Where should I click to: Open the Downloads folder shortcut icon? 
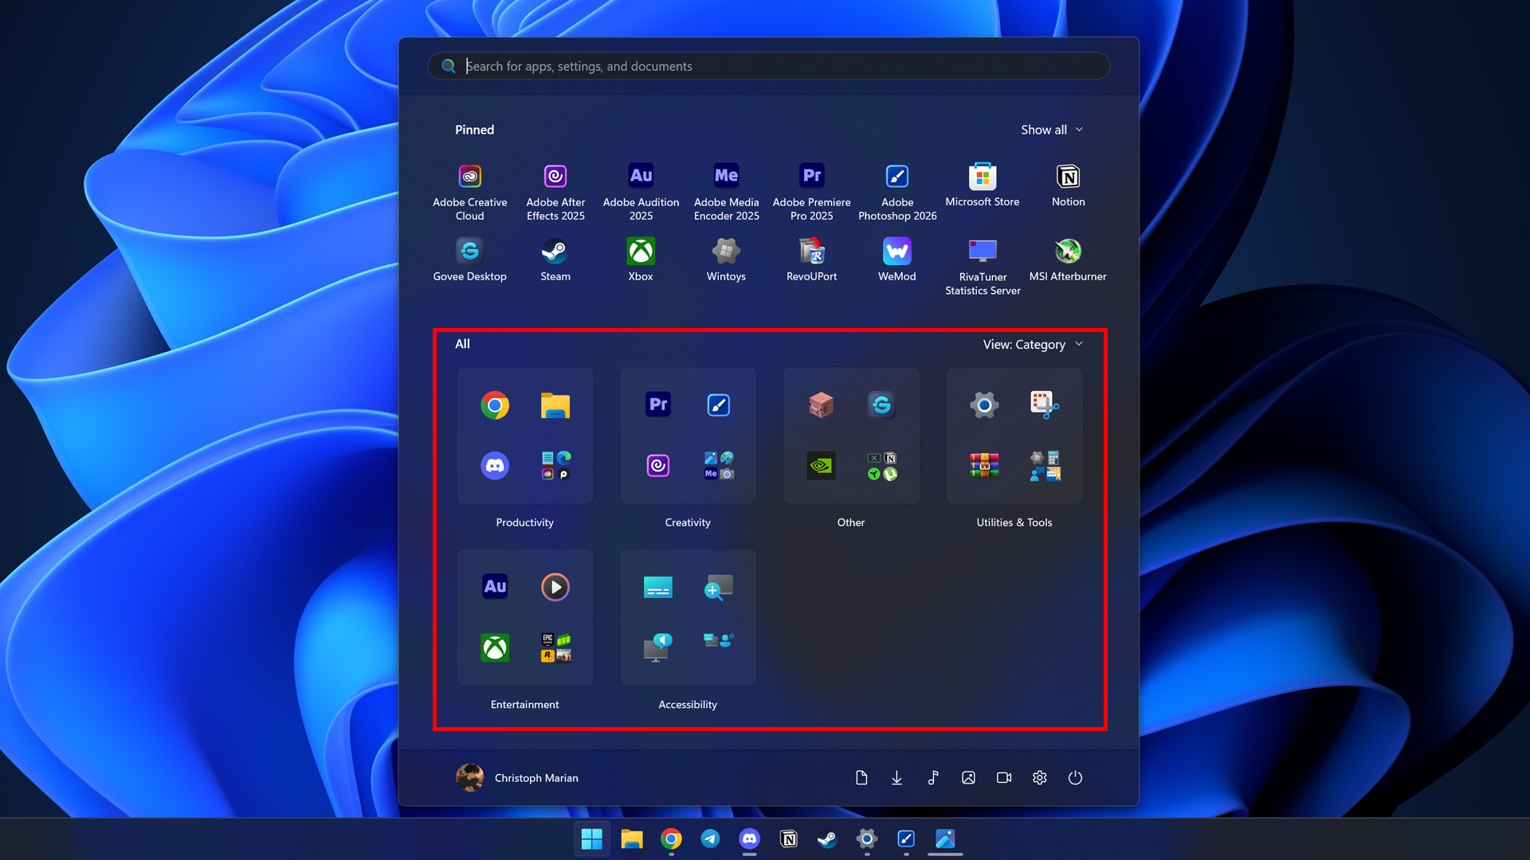(896, 777)
